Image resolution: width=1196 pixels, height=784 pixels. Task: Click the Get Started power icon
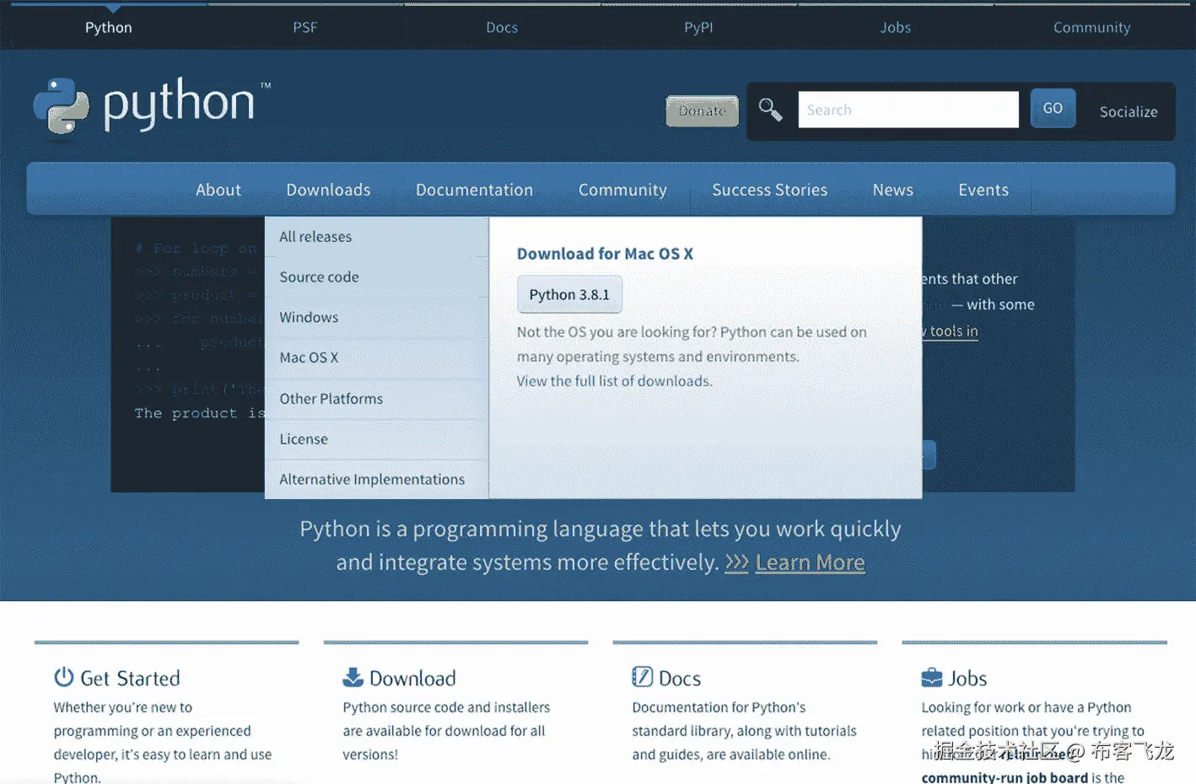64,677
